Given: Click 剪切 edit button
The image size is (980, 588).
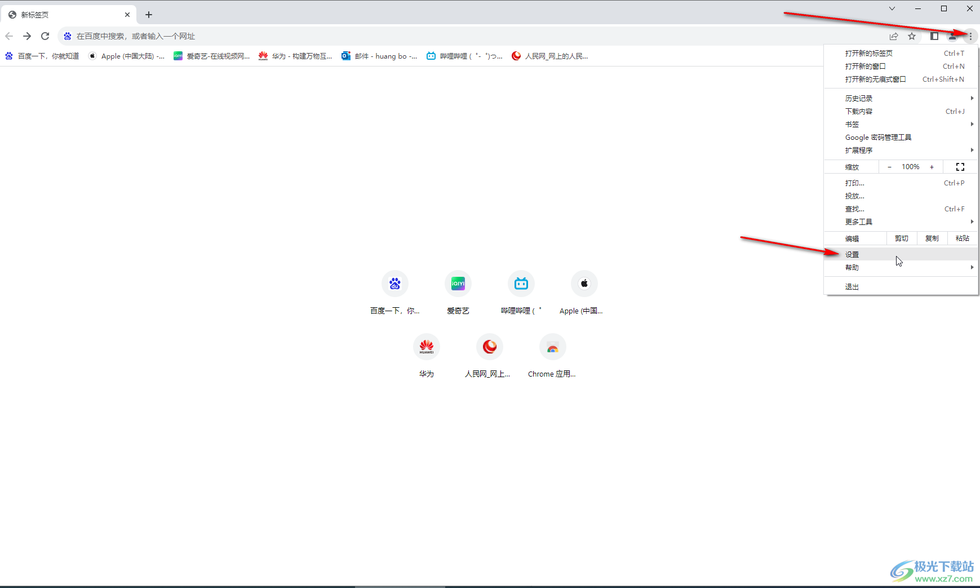Looking at the screenshot, I should 902,238.
